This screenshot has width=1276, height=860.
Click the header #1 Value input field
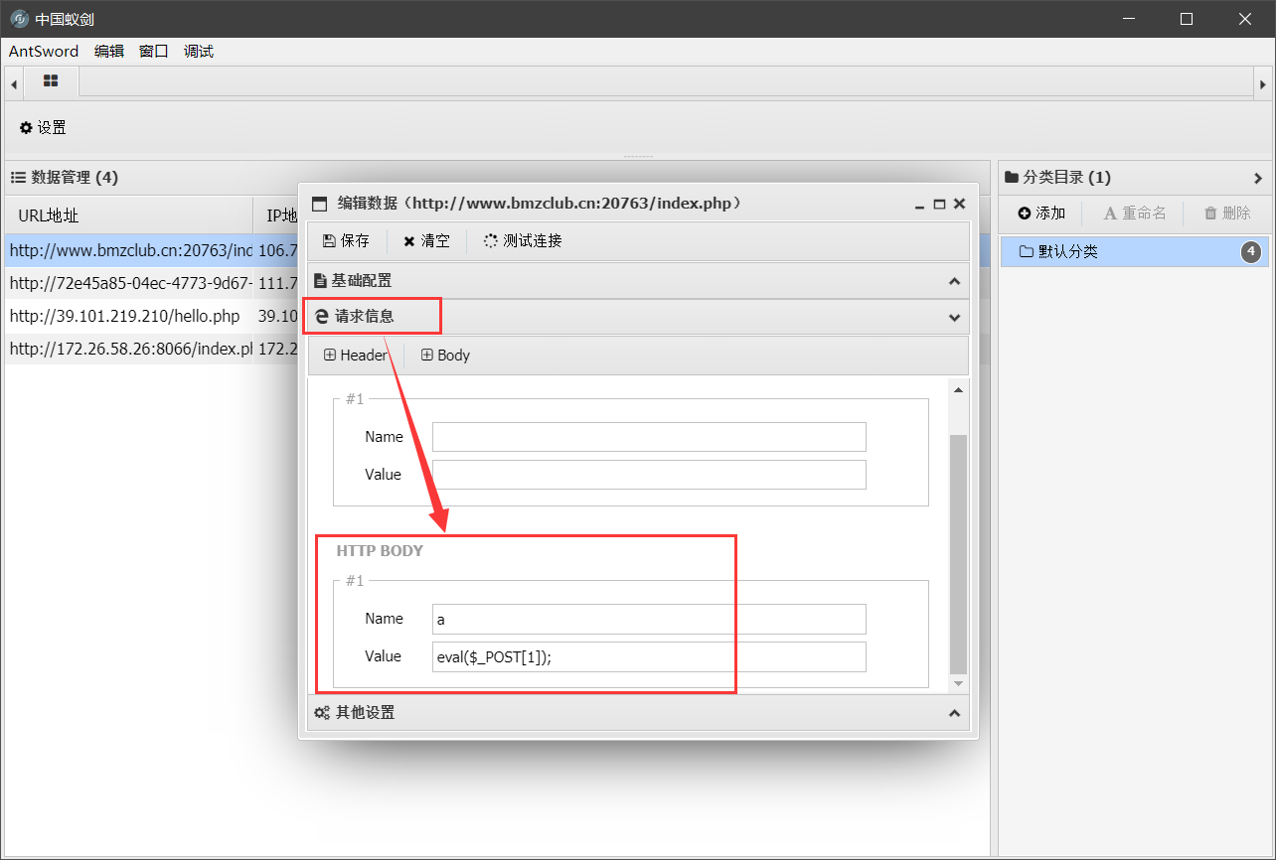(x=649, y=475)
